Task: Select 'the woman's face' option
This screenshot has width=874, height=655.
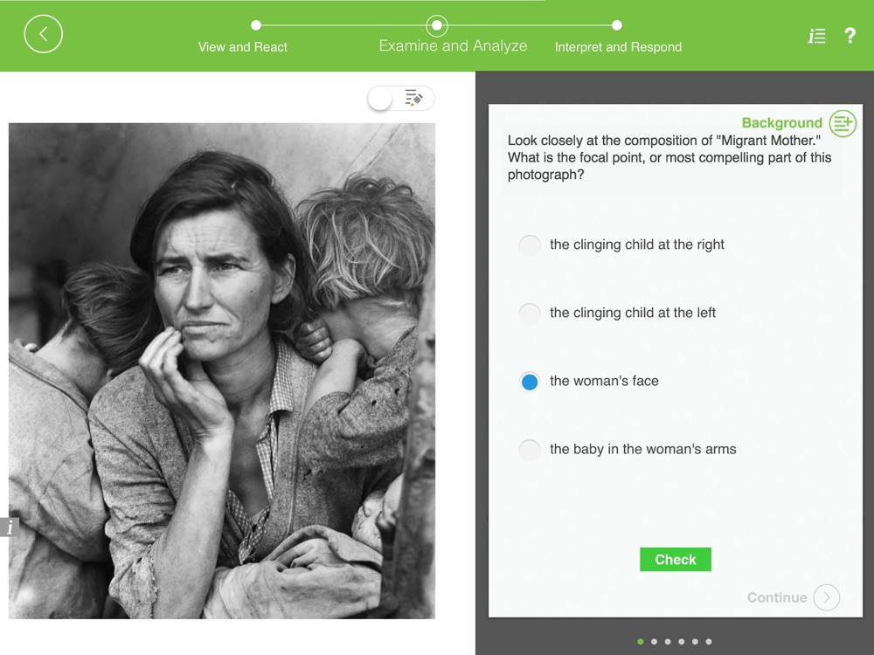Action: (x=588, y=382)
